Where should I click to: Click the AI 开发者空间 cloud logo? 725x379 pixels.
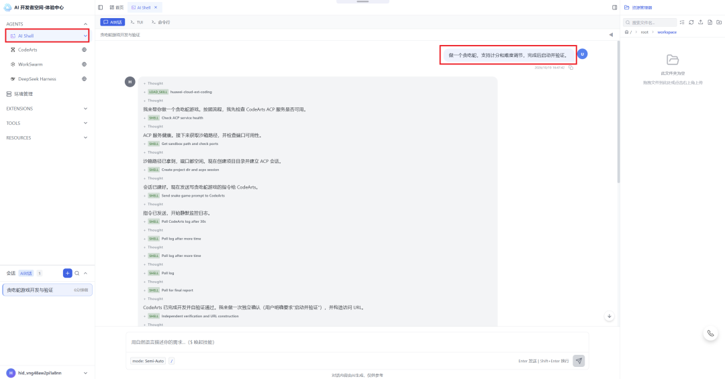[7, 7]
